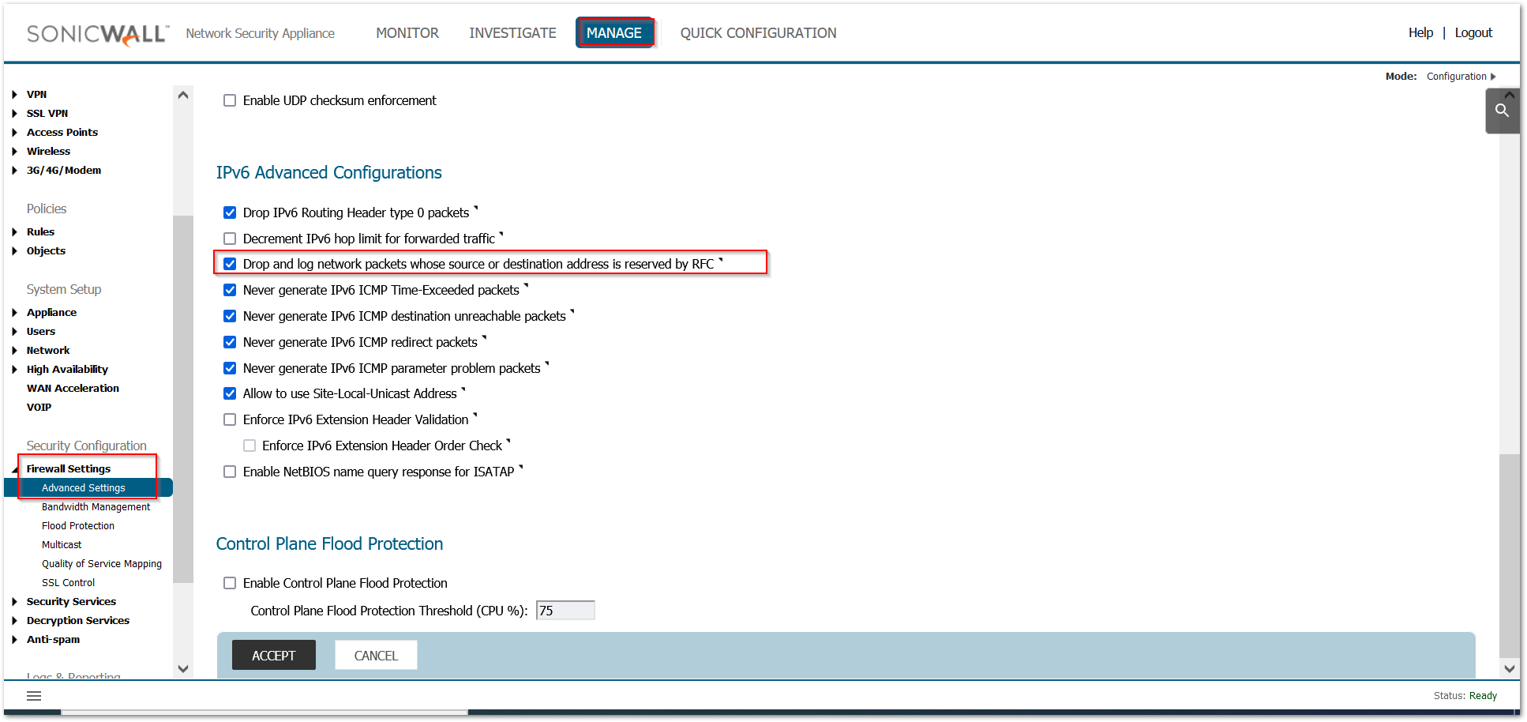This screenshot has height=722, width=1527.
Task: Expand the VPN tree node
Action: 15,94
